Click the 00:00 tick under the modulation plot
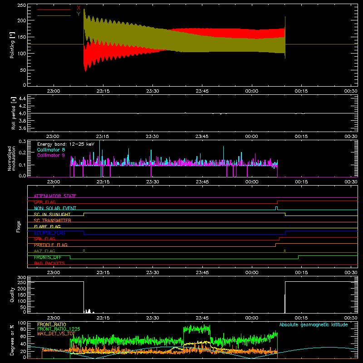 252,182
